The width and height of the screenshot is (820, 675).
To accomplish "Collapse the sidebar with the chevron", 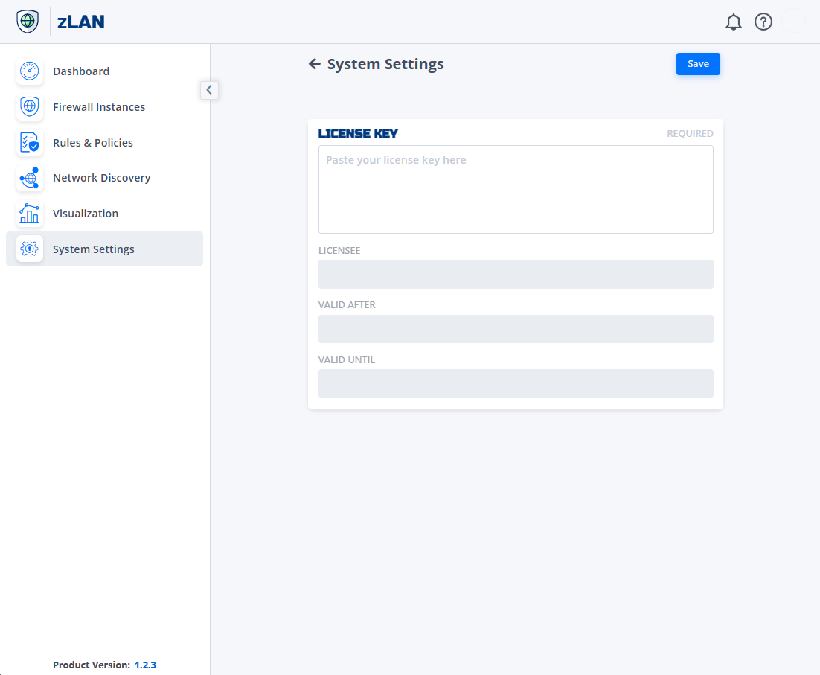I will point(209,89).
